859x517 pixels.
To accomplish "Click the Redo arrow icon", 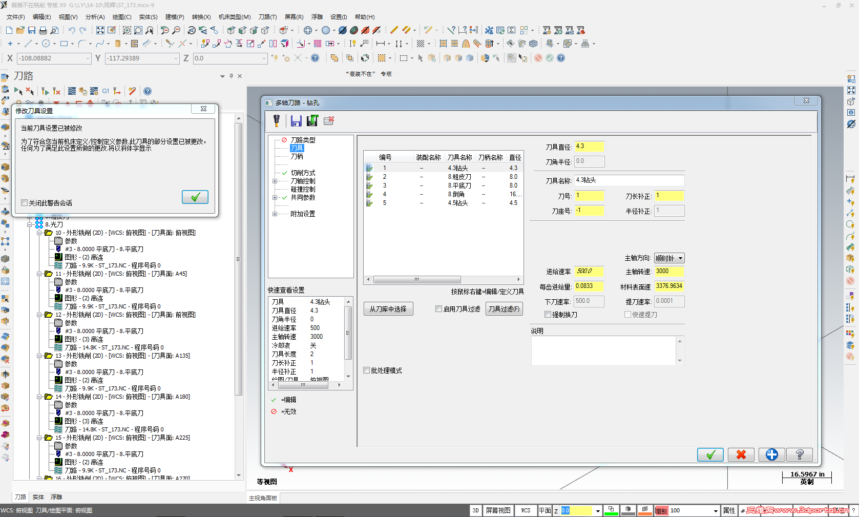I will tap(83, 30).
